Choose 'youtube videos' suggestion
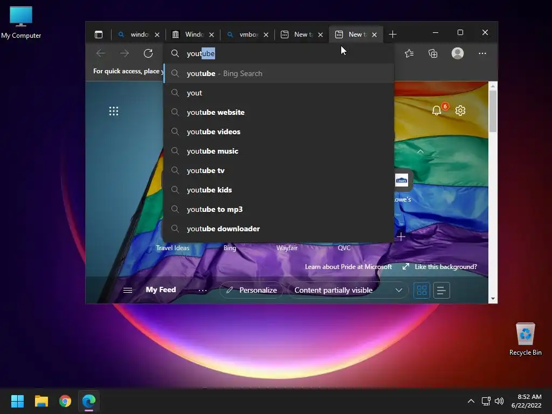552x414 pixels. pos(279,132)
